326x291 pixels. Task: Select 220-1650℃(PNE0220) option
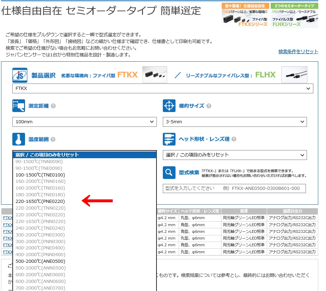pyautogui.click(x=85, y=201)
